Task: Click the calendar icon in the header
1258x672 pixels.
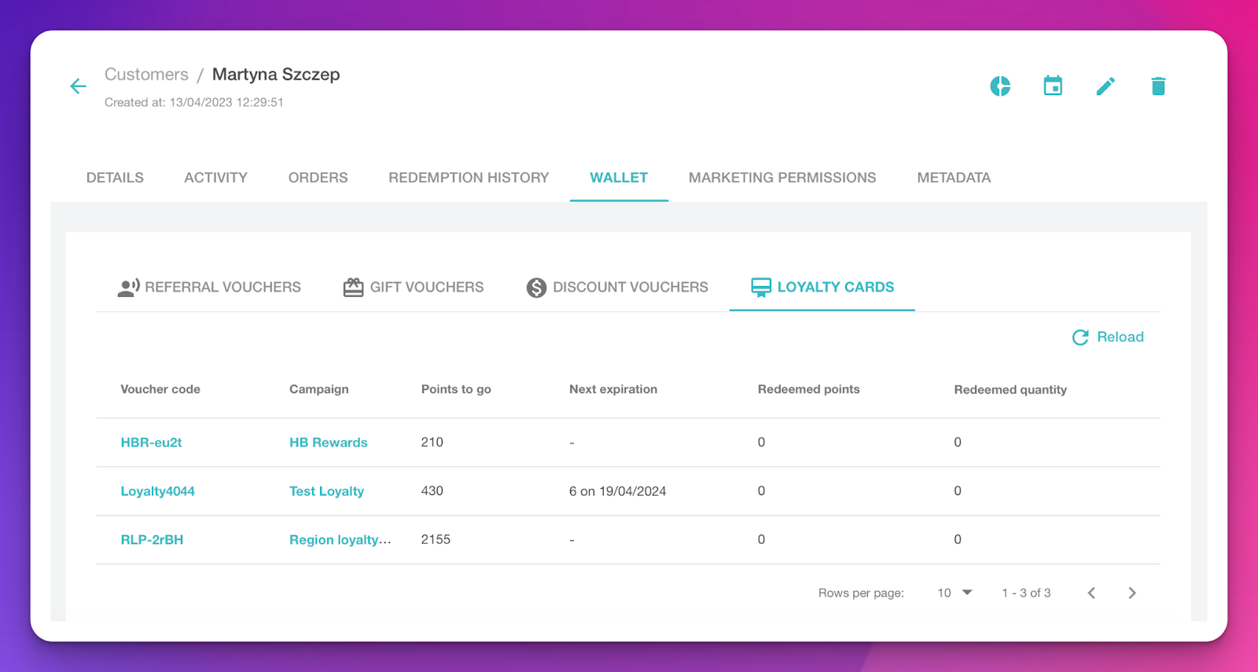Action: click(x=1053, y=86)
